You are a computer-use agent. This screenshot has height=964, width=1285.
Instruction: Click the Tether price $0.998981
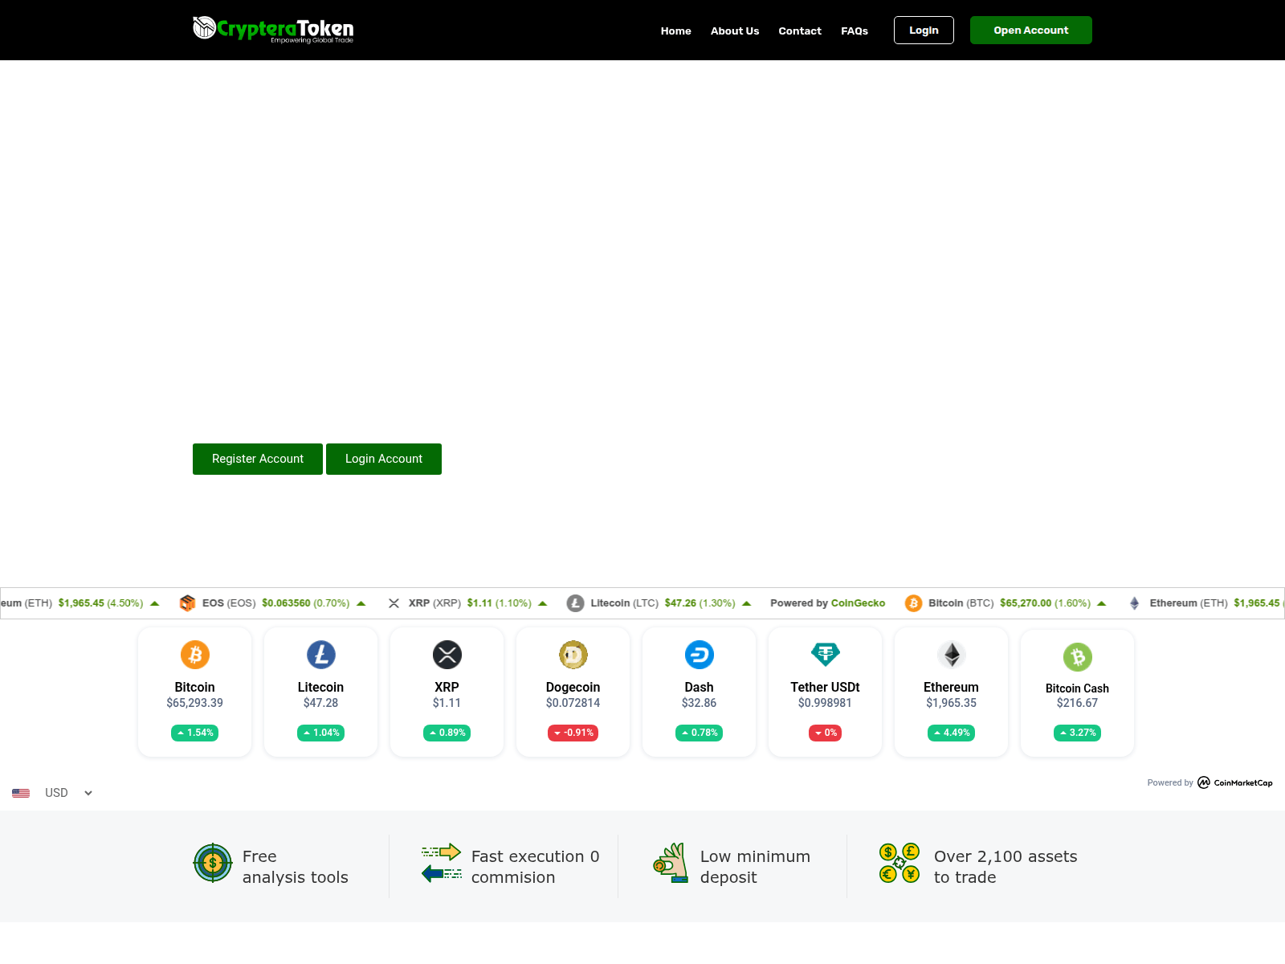pos(826,703)
